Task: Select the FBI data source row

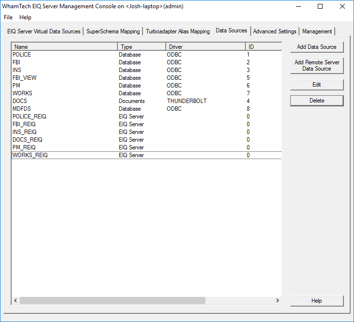Action: pyautogui.click(x=146, y=62)
